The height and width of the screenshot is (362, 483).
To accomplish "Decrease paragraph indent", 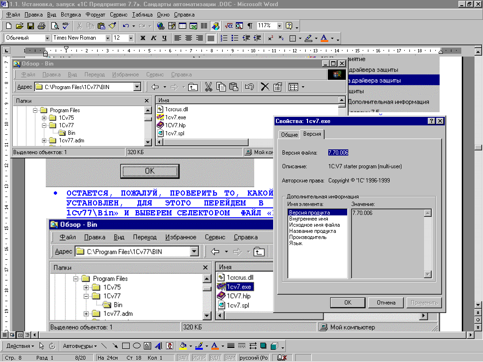I will tap(246, 38).
